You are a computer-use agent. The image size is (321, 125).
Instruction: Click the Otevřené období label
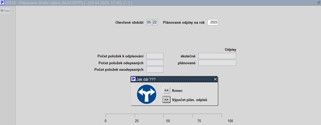[129, 22]
